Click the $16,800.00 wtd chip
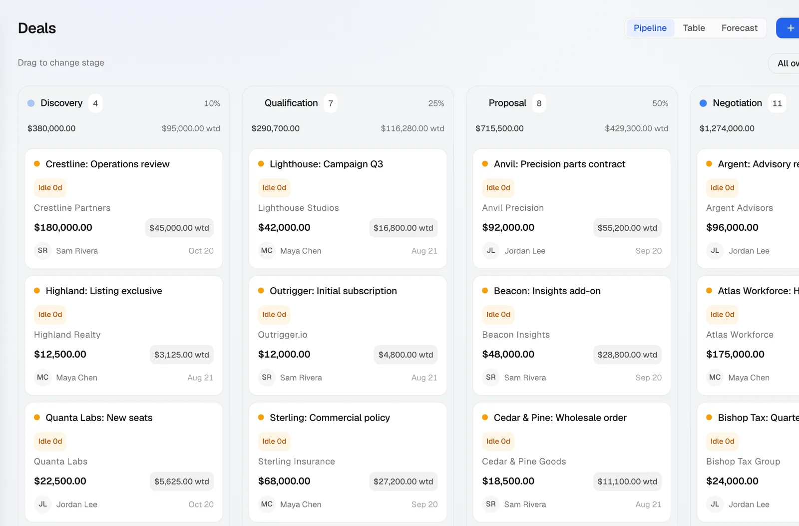Screen dimensions: 799x526 point(403,228)
